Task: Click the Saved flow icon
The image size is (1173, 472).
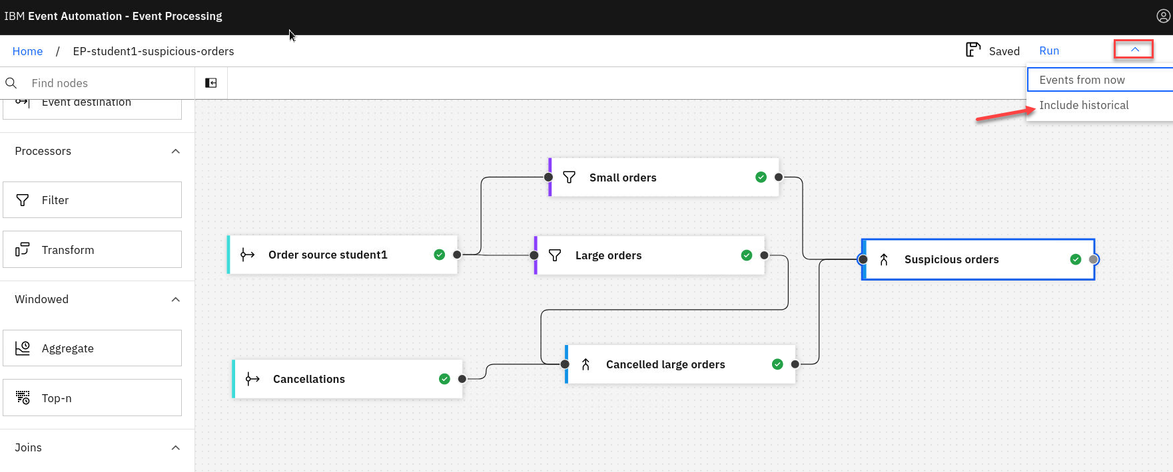Action: (x=973, y=50)
